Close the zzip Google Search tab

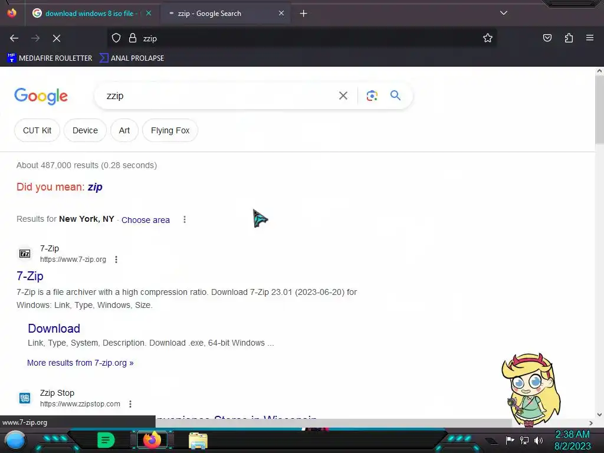tap(281, 13)
